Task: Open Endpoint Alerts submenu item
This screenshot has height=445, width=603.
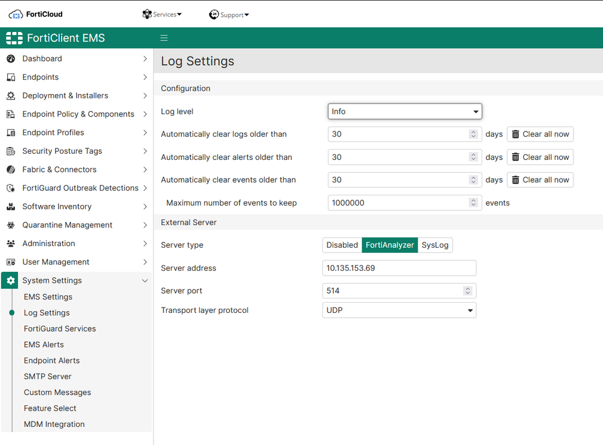Action: [52, 361]
